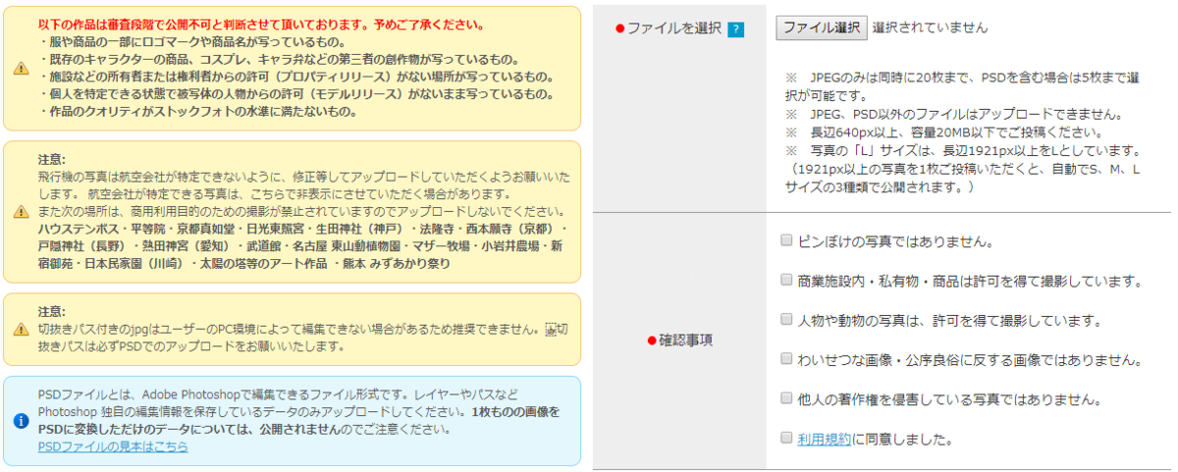This screenshot has height=472, width=1178.
Task: Click the clipping path image icon
Action: coord(551,329)
